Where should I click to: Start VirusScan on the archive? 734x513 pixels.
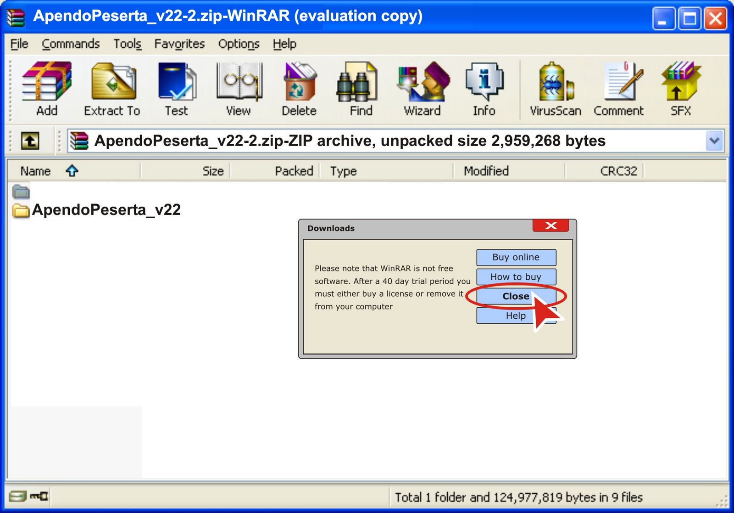pyautogui.click(x=556, y=89)
